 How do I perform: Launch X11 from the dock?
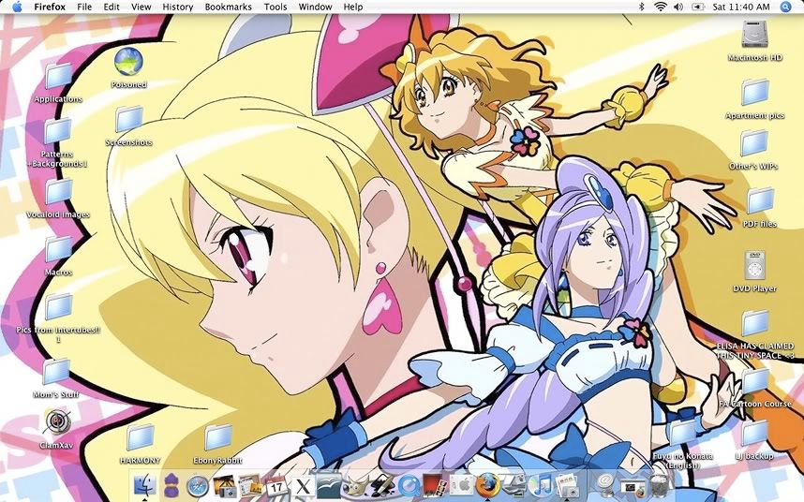303,485
